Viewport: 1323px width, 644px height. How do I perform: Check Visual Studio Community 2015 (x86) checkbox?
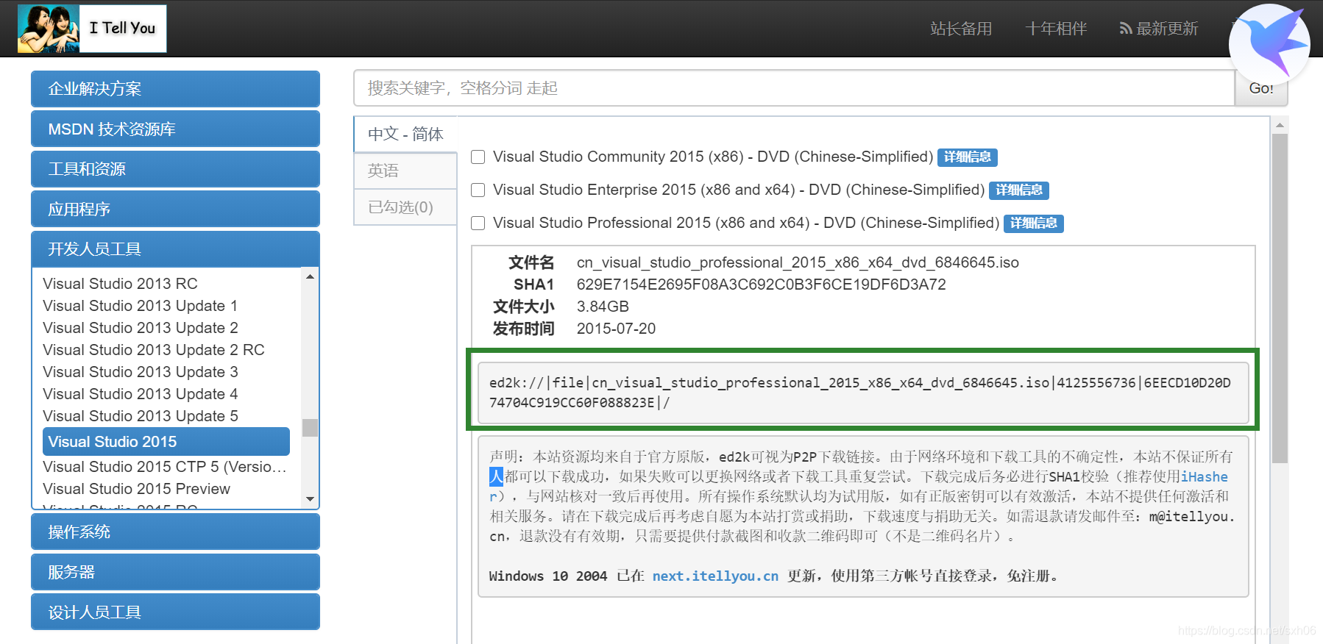[478, 157]
